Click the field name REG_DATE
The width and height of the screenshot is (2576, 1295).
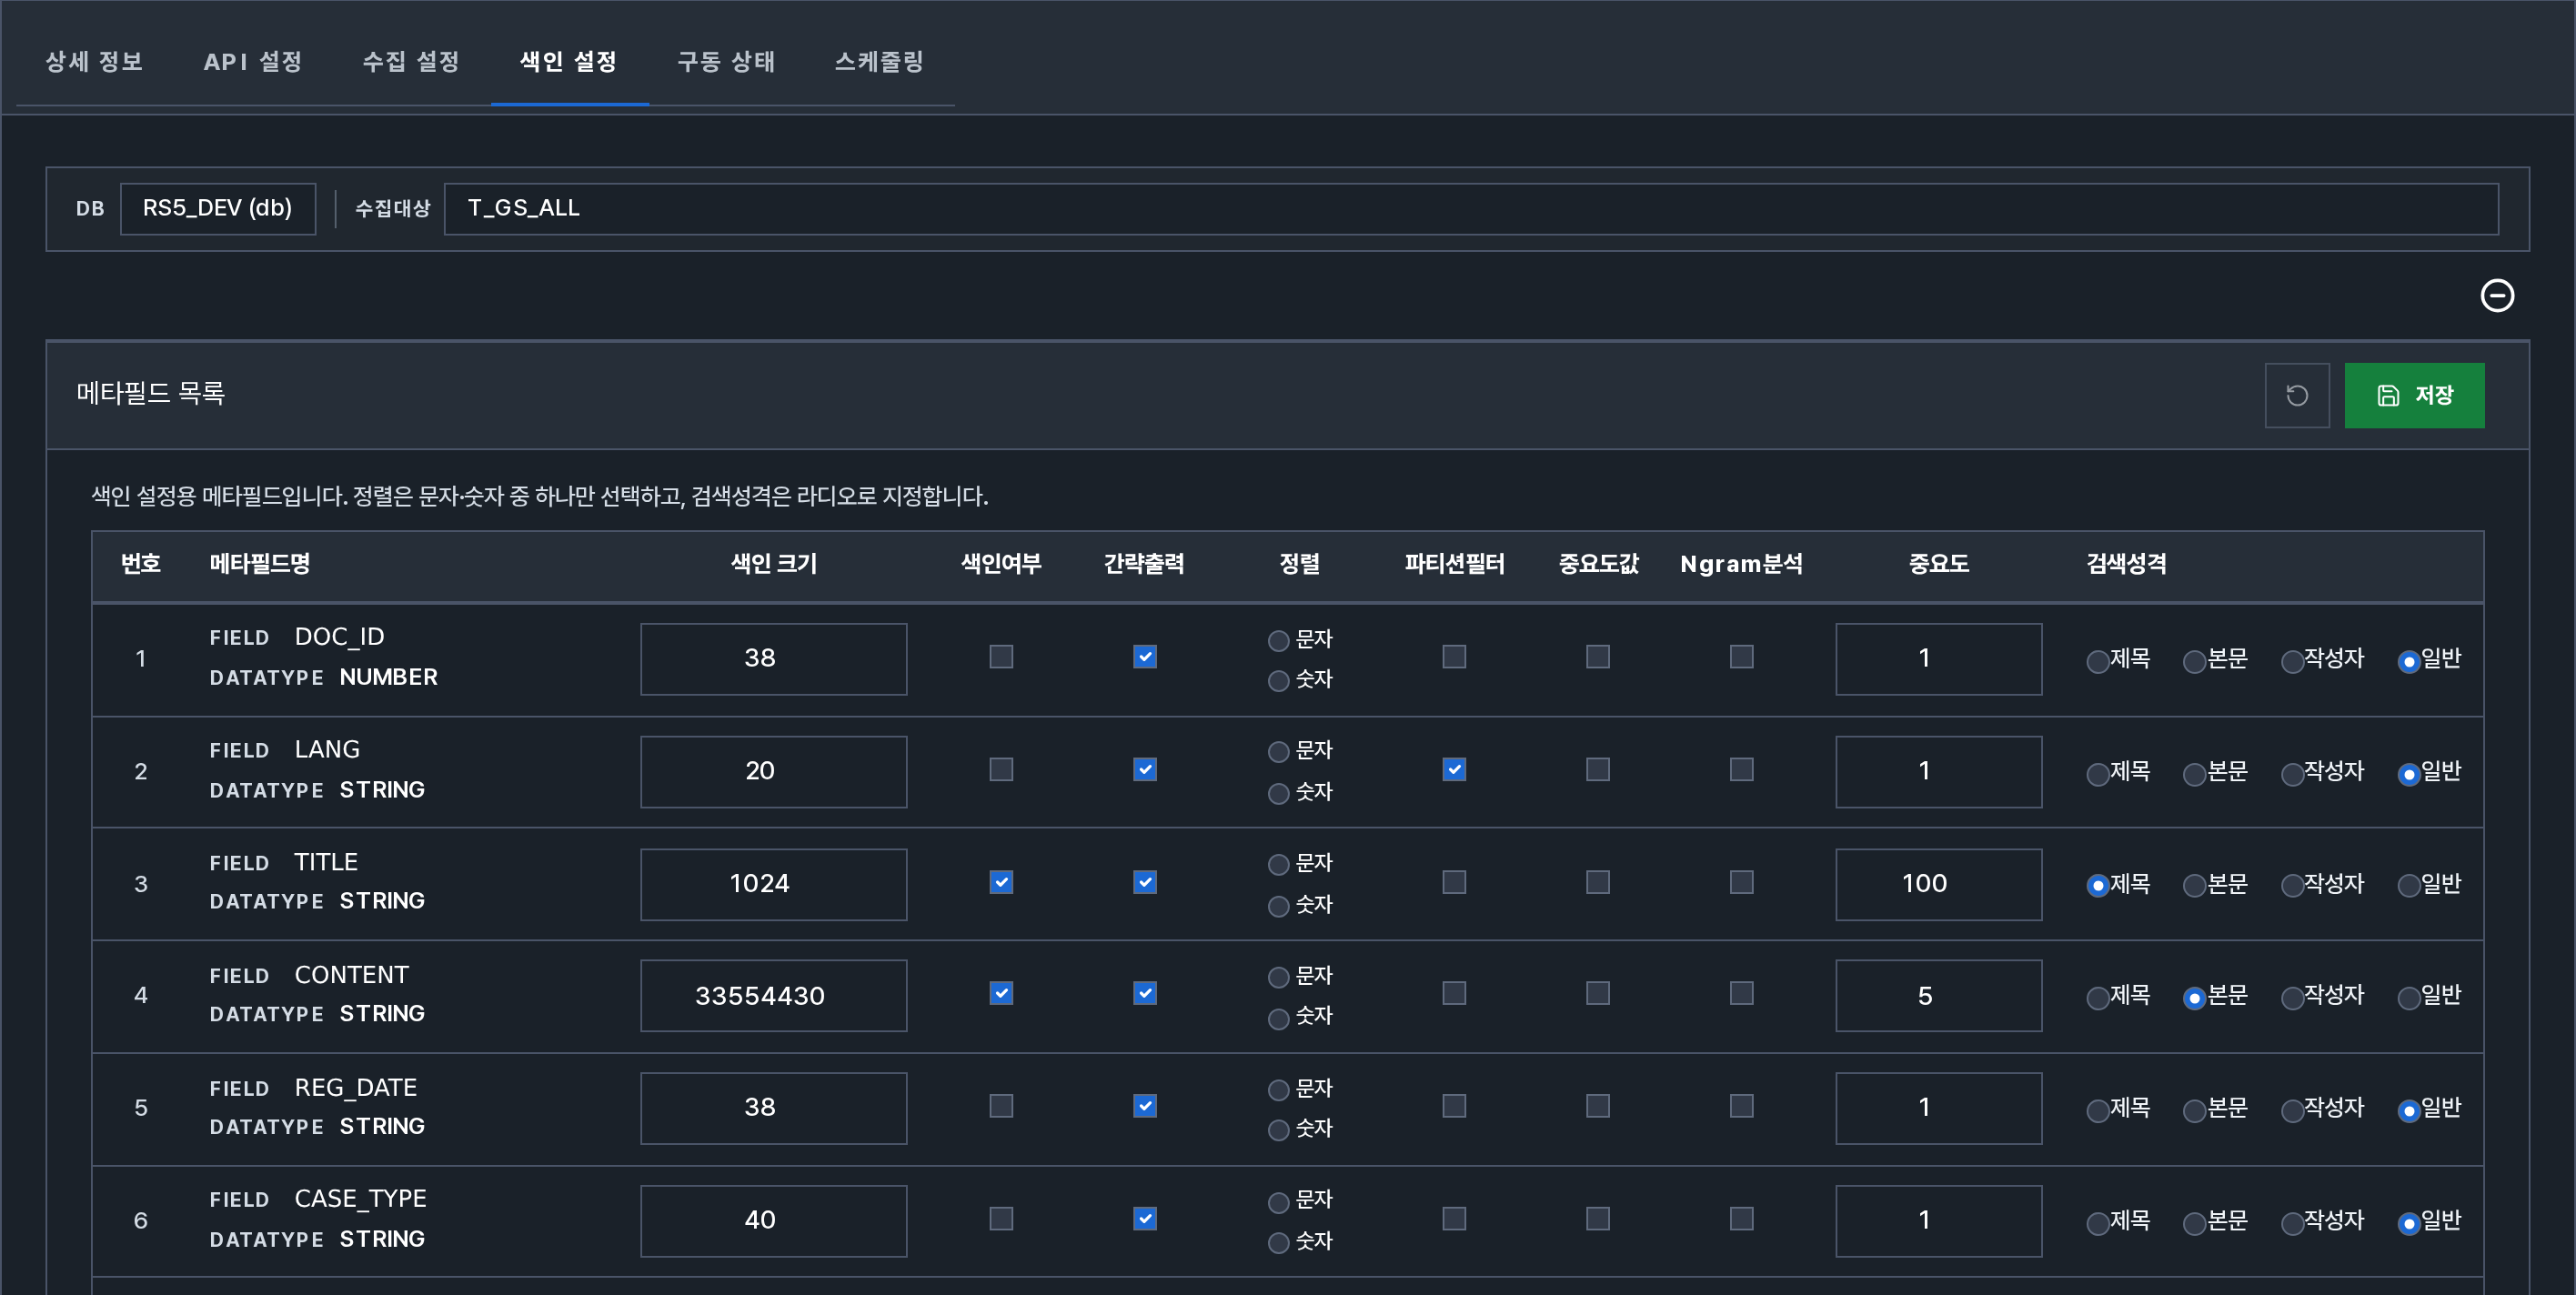[x=355, y=1087]
